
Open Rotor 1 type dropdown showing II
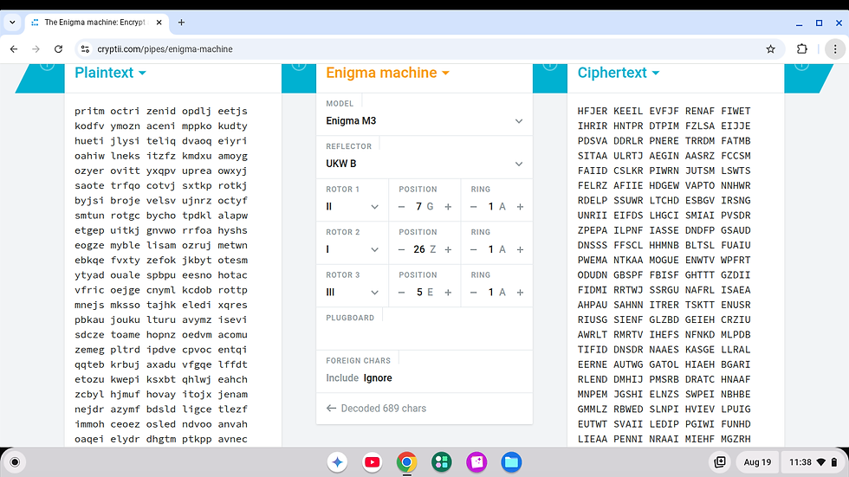353,207
